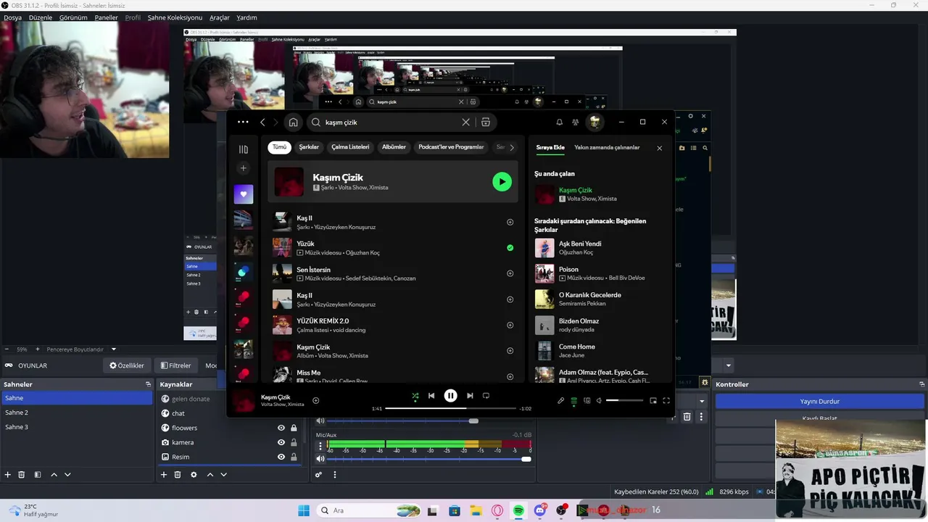Open OBS Görünüm menu
Image resolution: width=928 pixels, height=522 pixels.
click(73, 17)
